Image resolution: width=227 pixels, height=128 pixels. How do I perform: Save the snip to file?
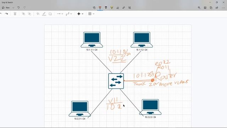(205, 8)
